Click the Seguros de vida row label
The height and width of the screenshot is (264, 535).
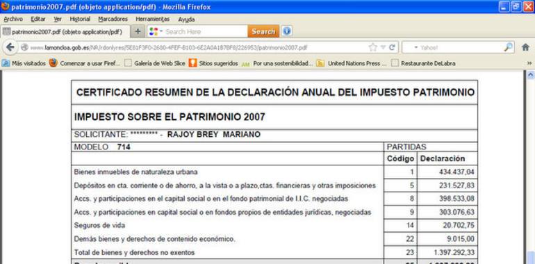click(99, 226)
